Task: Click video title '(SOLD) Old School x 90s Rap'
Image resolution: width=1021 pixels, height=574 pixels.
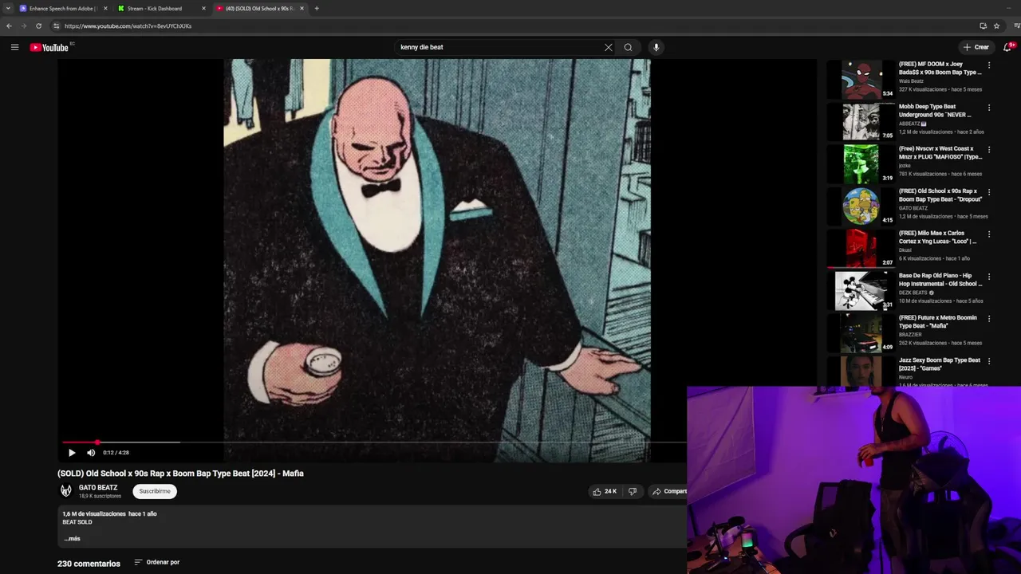Action: 180,474
